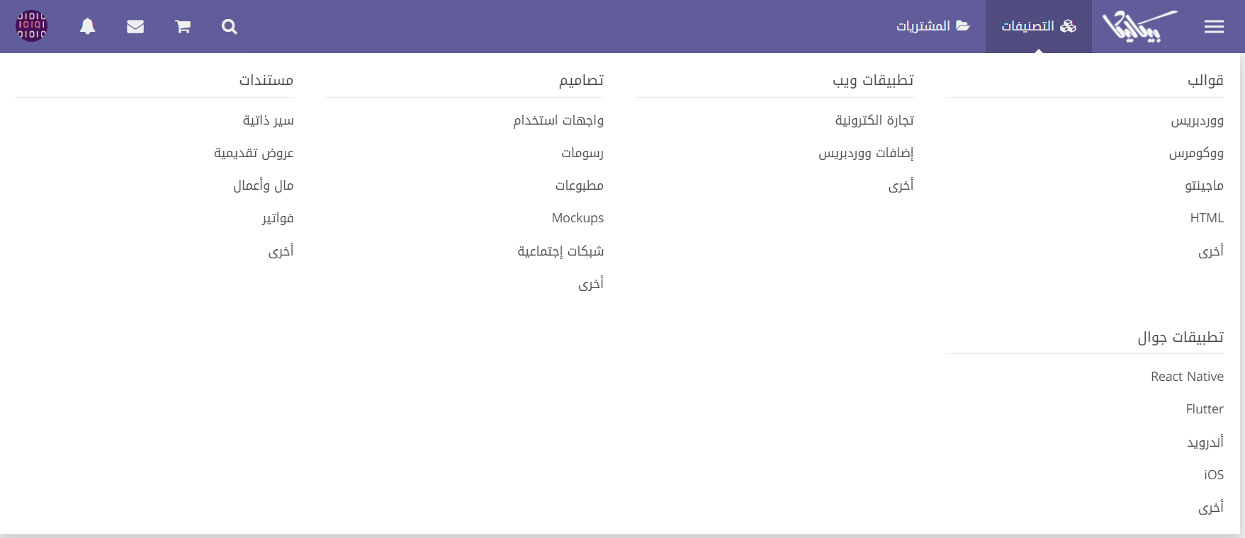
Task: Open the search magnifier icon
Action: (x=229, y=27)
